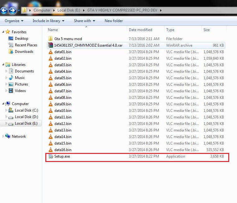Click the Favorites star icon

tap(7, 32)
